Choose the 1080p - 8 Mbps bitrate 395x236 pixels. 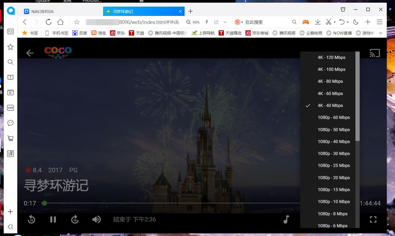(x=333, y=214)
